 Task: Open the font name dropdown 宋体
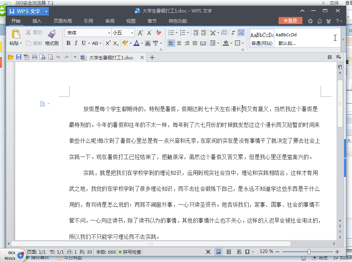click(109, 33)
